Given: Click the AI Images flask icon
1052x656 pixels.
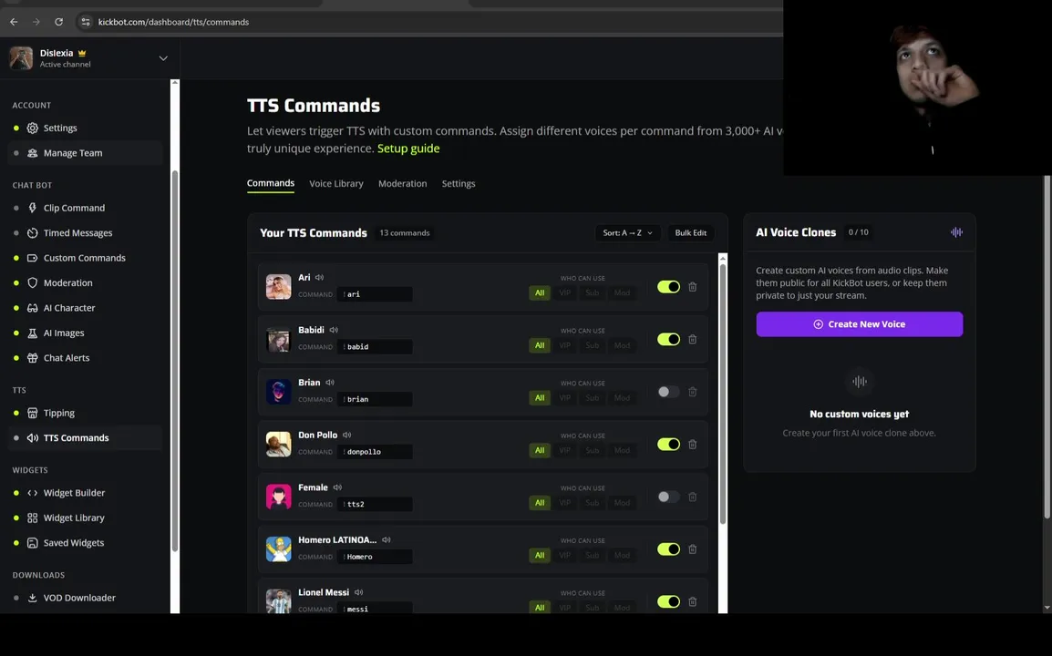Looking at the screenshot, I should pos(32,333).
